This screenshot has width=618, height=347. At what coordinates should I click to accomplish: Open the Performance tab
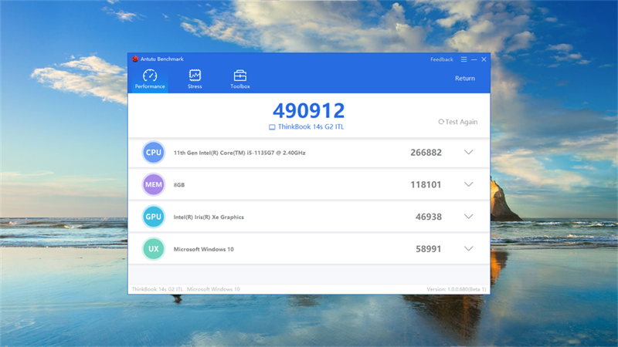coord(150,79)
